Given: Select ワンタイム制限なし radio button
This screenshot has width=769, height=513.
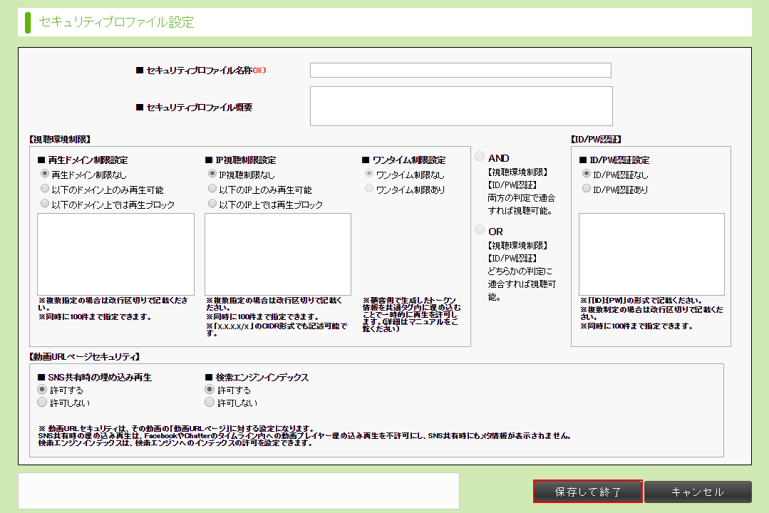Looking at the screenshot, I should pyautogui.click(x=369, y=174).
